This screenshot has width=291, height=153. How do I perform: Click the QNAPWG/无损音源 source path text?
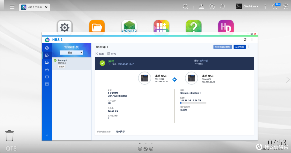tap(117, 96)
